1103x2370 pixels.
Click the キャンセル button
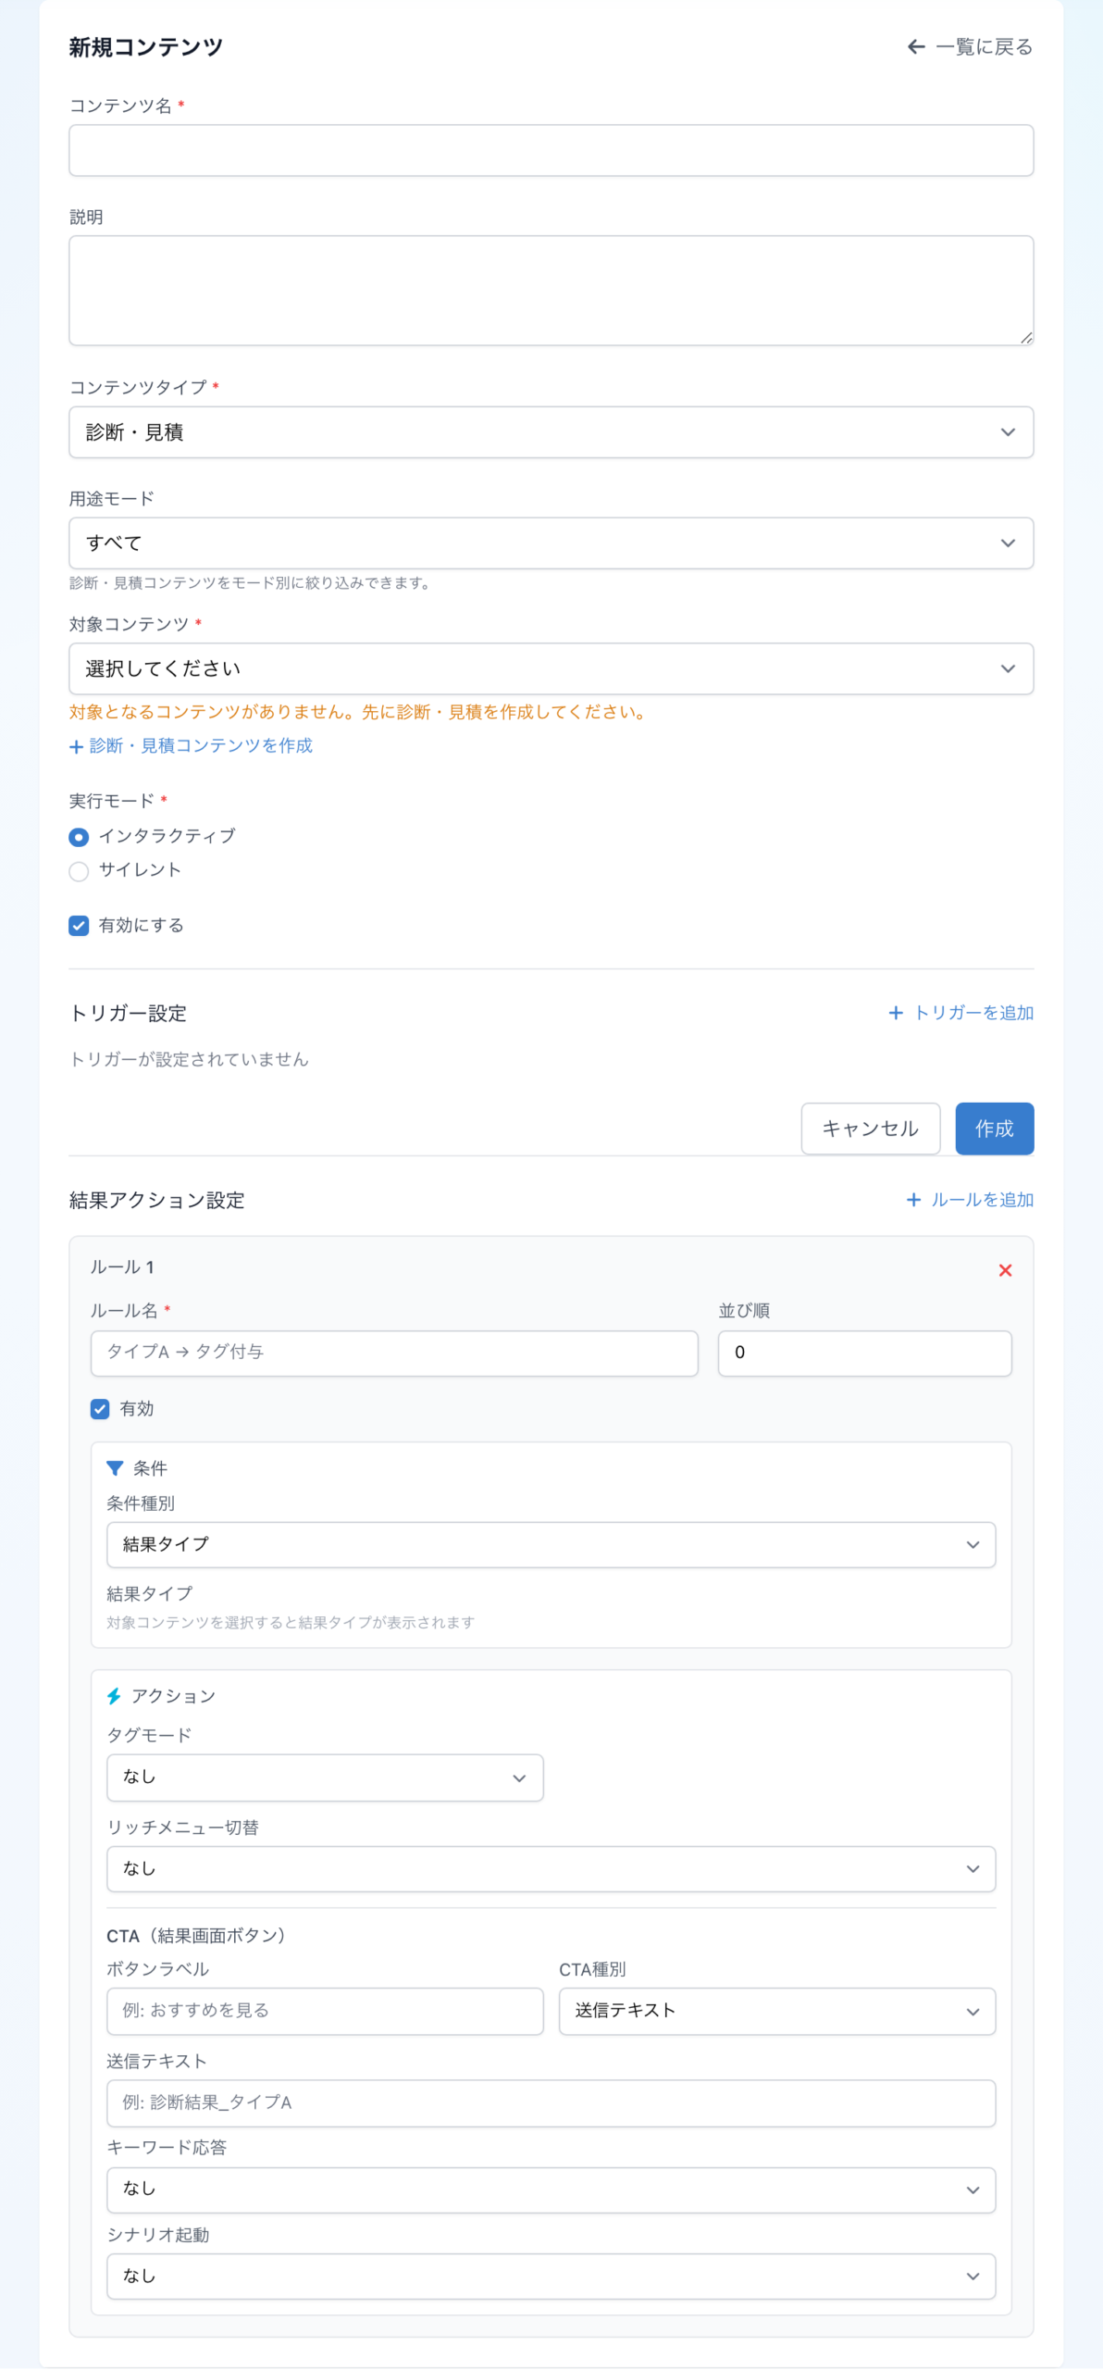[871, 1129]
